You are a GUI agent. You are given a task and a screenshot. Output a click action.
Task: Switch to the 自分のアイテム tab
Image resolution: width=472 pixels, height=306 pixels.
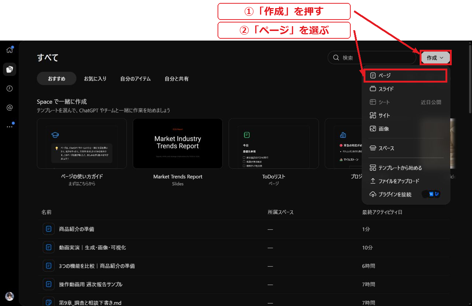pyautogui.click(x=135, y=79)
